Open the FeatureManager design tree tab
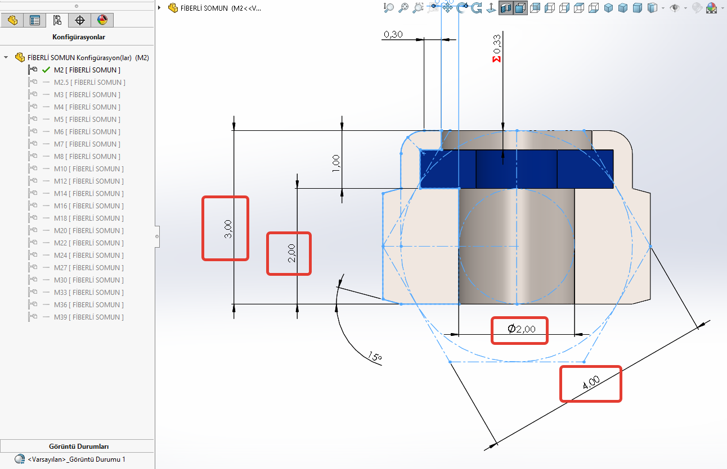 point(12,21)
